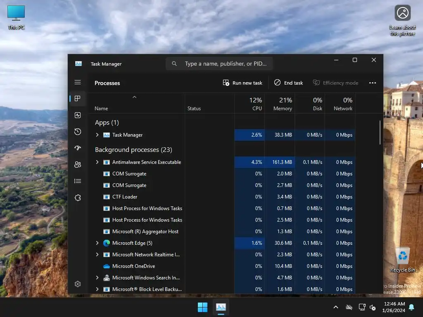Click Run new task button
Image resolution: width=423 pixels, height=317 pixels.
tap(242, 83)
